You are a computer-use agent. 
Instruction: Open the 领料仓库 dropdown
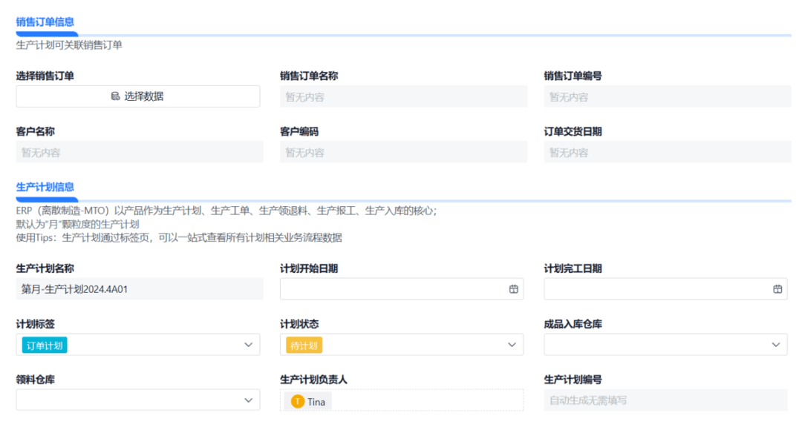pyautogui.click(x=138, y=400)
